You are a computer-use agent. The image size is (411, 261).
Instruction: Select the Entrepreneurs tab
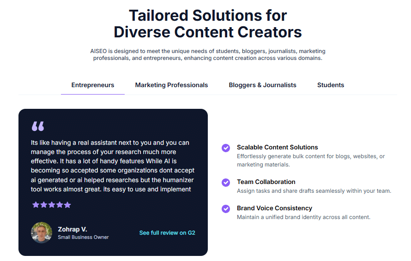point(93,85)
